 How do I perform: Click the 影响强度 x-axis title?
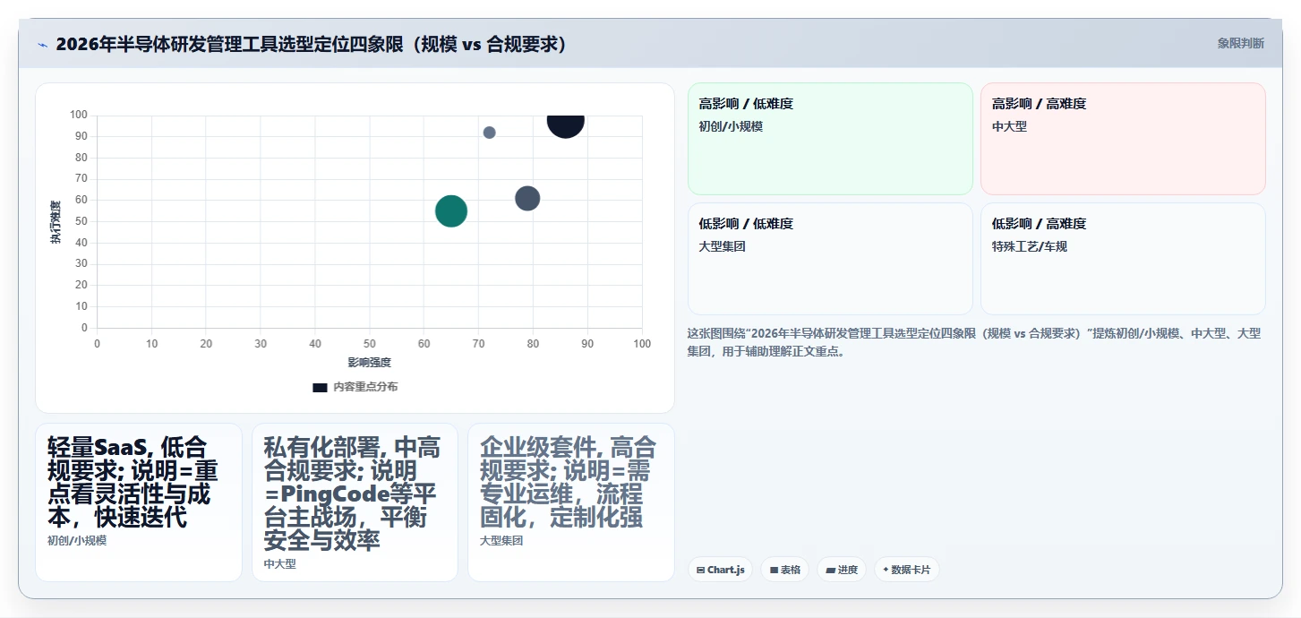(x=370, y=363)
